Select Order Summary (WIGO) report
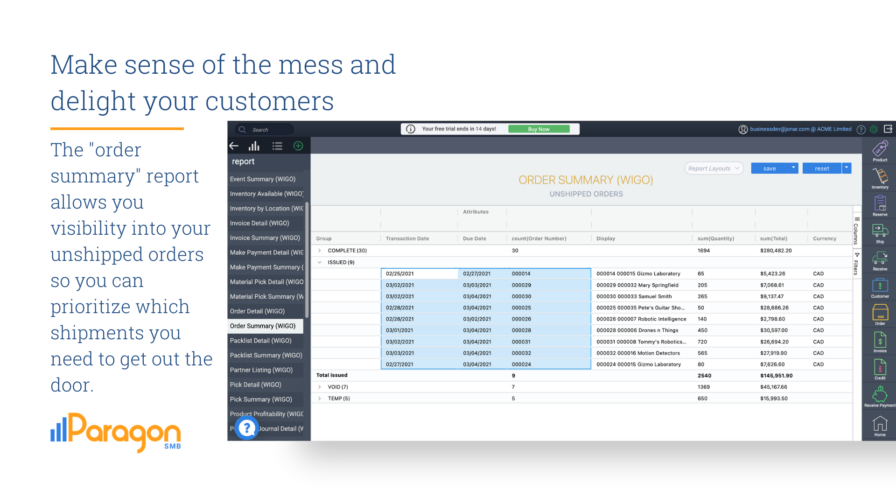 coord(266,326)
